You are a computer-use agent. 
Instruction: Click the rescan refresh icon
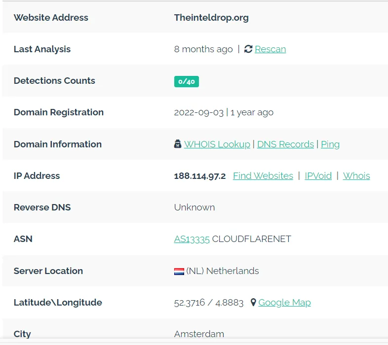[248, 49]
